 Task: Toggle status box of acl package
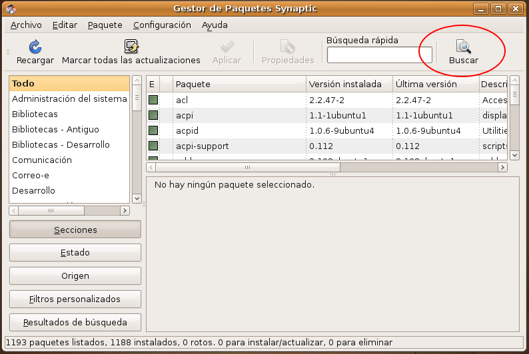(x=153, y=100)
